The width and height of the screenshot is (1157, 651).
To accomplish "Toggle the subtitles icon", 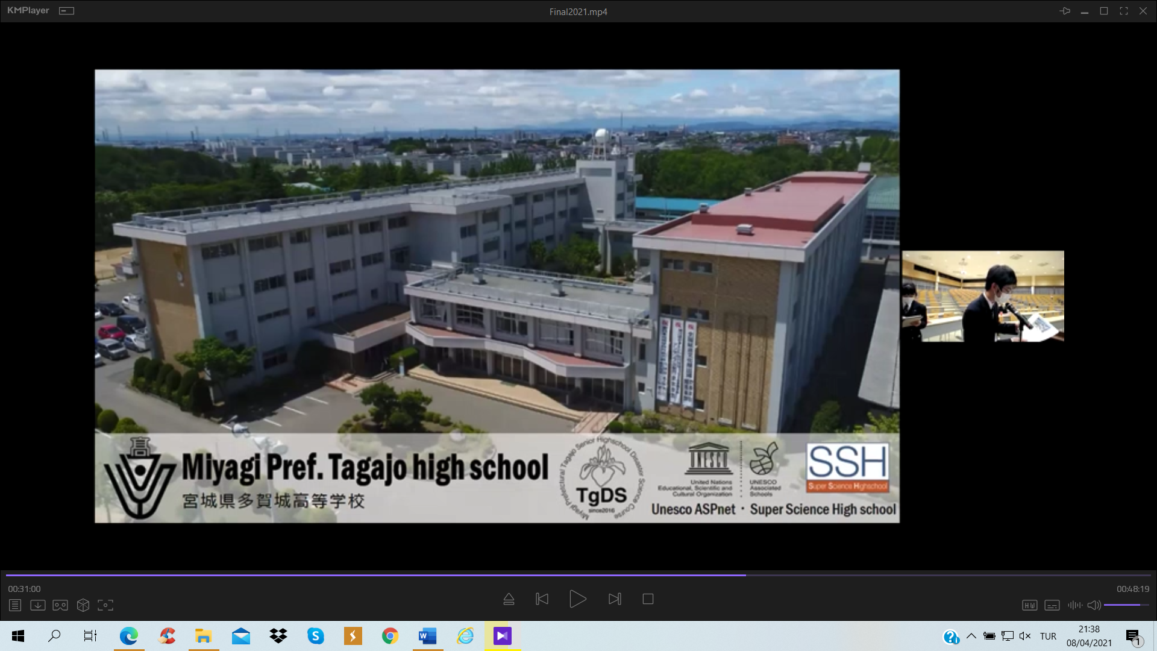I will click(1052, 605).
